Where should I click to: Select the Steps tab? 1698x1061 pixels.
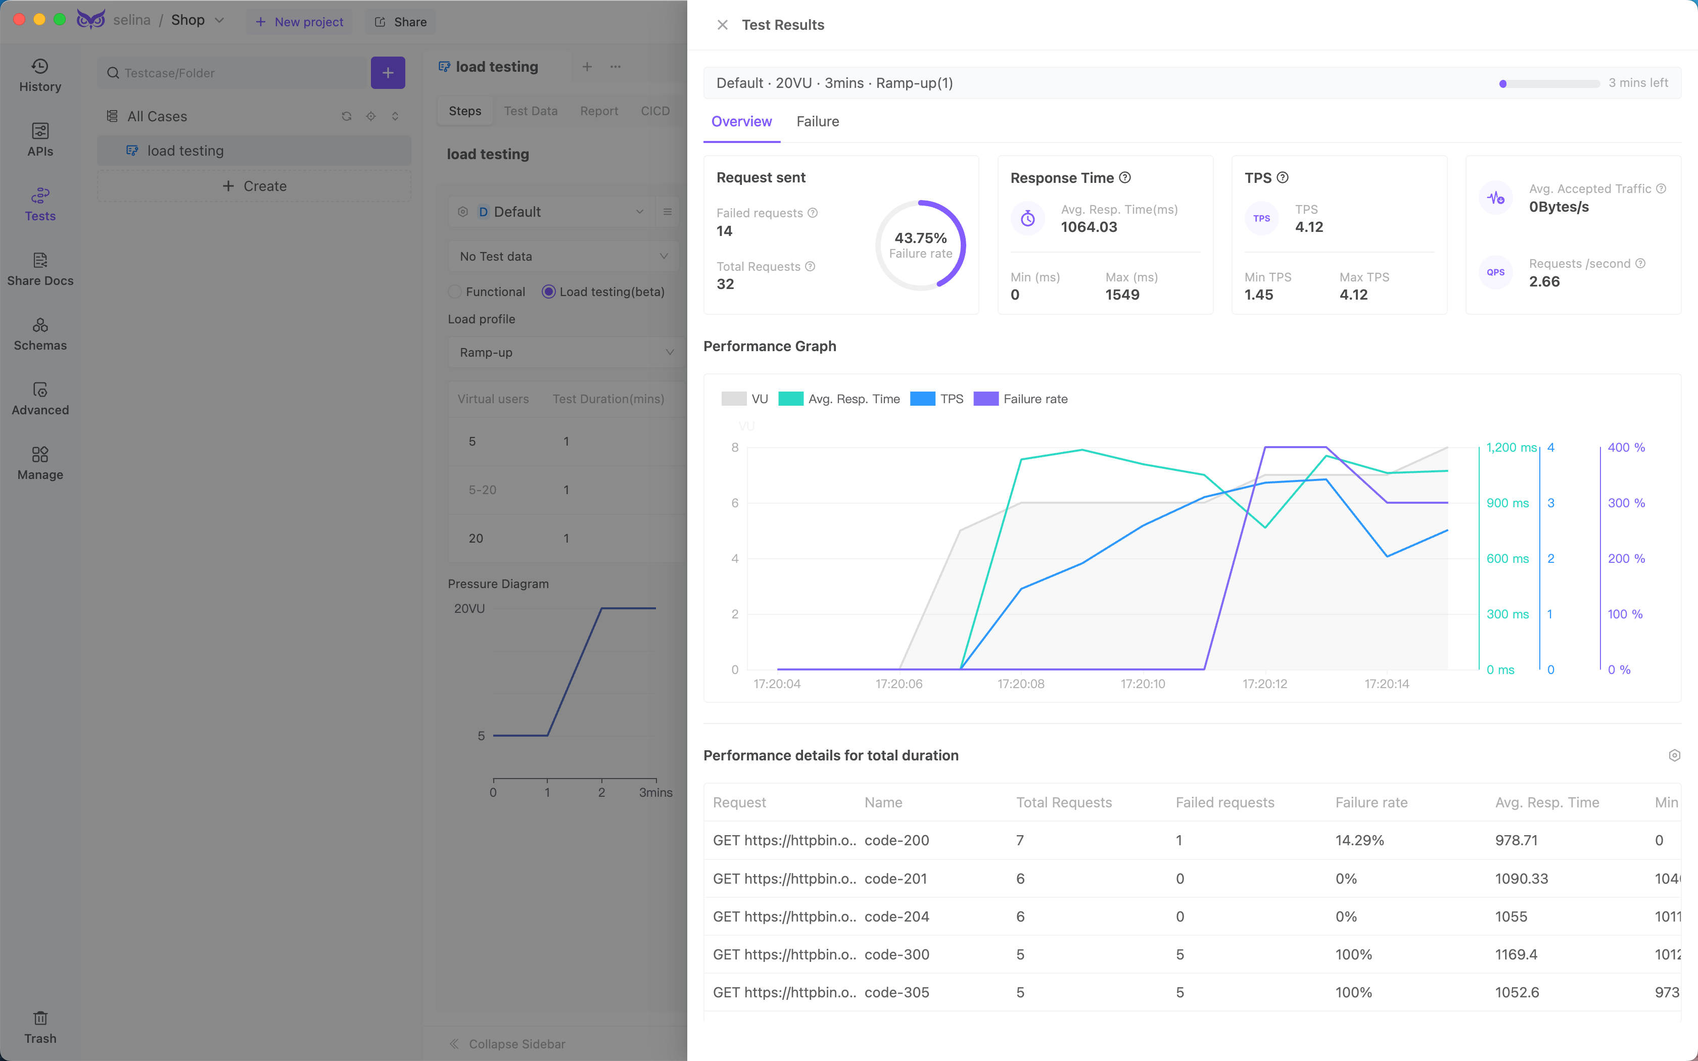(x=465, y=111)
